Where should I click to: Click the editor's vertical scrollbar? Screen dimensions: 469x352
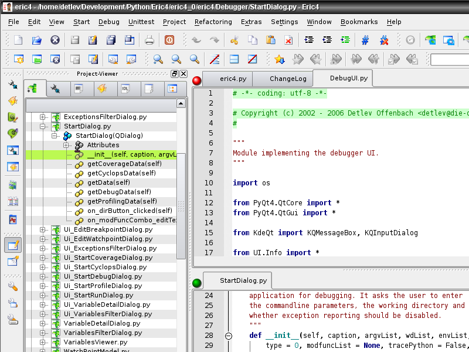point(465,176)
